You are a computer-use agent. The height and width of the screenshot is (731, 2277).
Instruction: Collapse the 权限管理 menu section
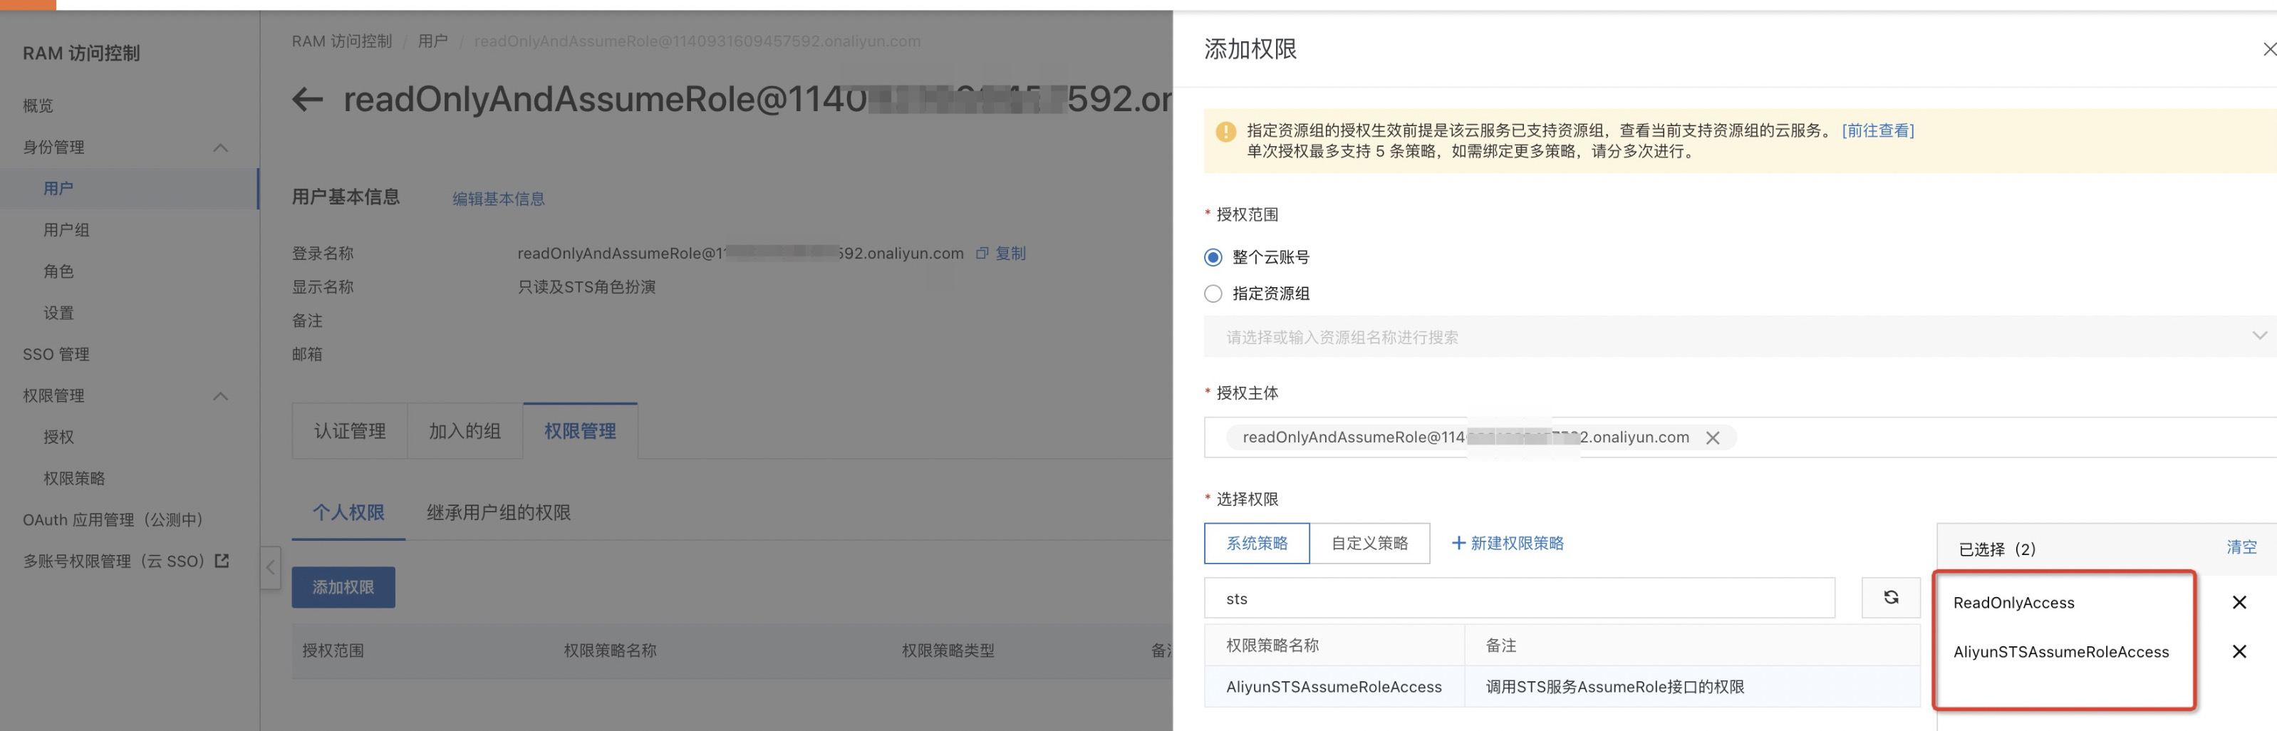click(x=221, y=396)
